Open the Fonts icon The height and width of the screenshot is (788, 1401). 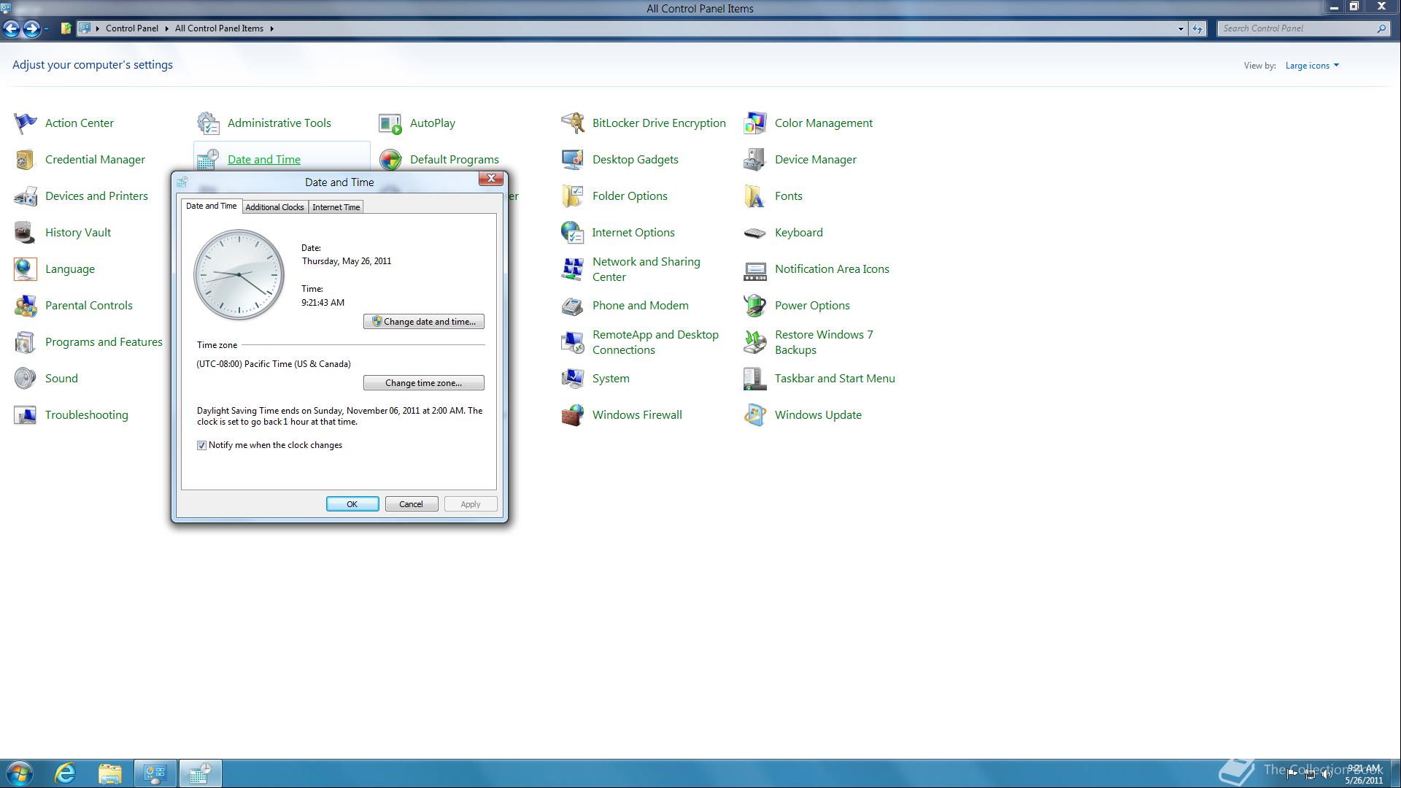point(755,196)
